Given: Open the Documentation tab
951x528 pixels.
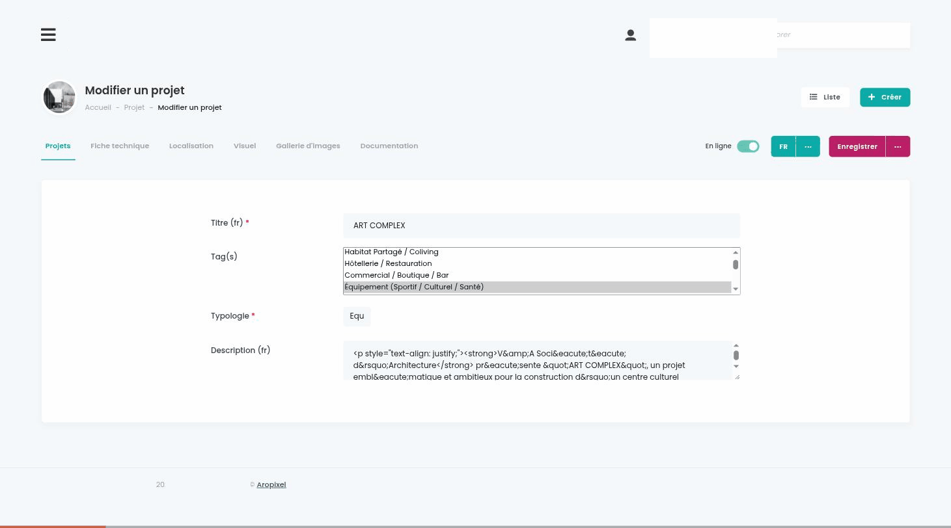Looking at the screenshot, I should click(x=389, y=146).
